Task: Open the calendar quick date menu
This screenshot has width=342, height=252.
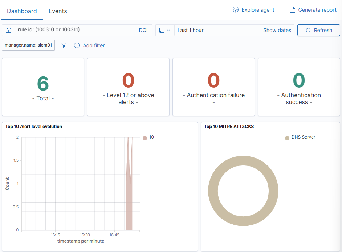Action: [165, 30]
